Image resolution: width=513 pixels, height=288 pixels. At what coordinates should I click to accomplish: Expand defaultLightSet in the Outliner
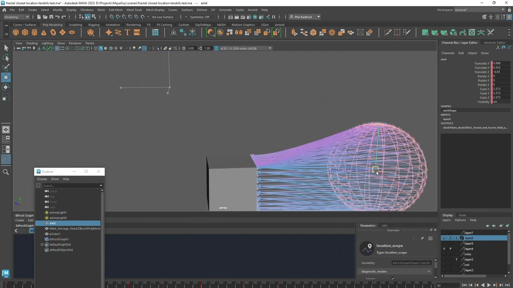point(42,244)
